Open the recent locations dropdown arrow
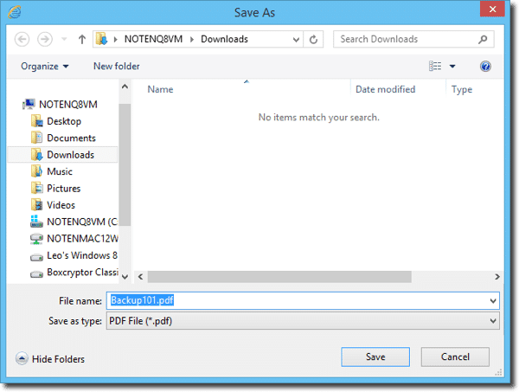Viewport: 519px width, 392px height. [64, 40]
